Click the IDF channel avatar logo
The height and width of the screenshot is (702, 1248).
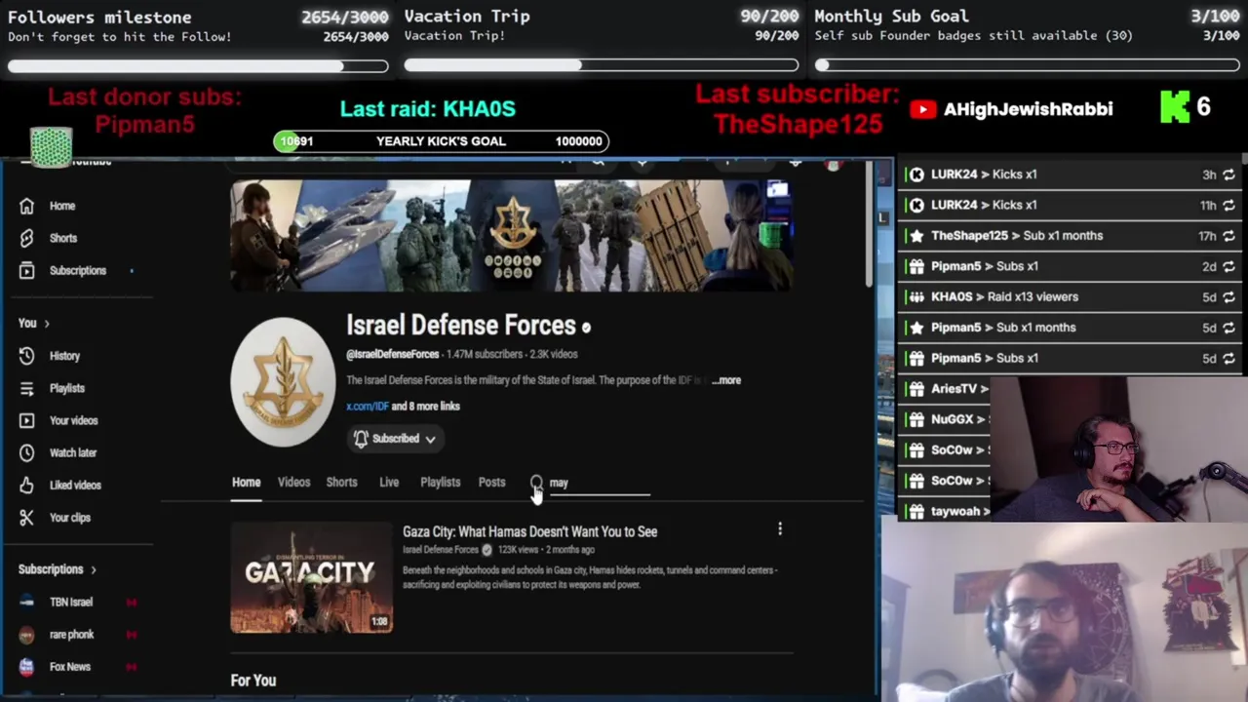(x=283, y=381)
